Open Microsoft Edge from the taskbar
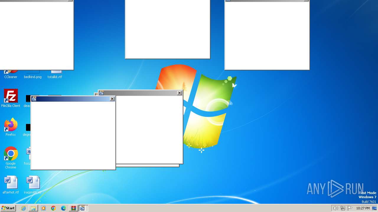The height and width of the screenshot is (212, 378). click(63, 208)
